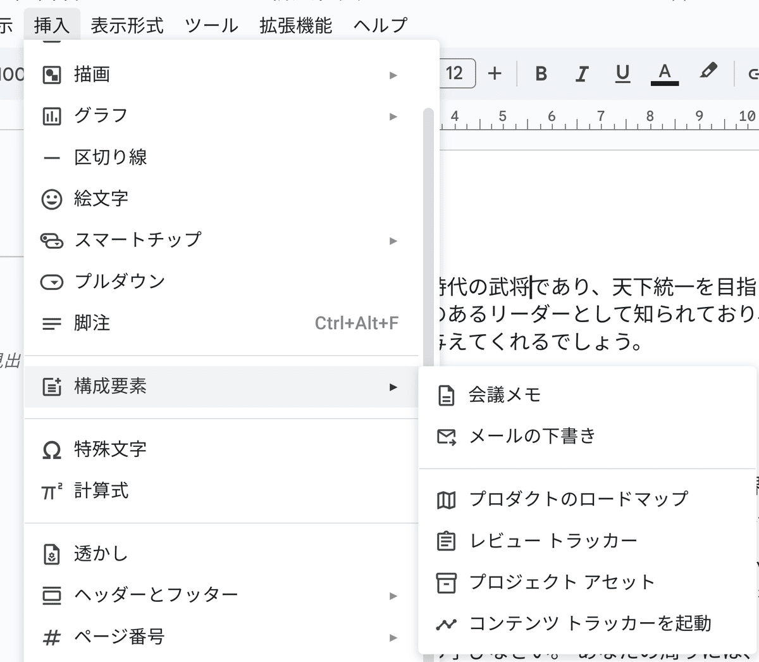Open the ヘルプ menu
This screenshot has width=759, height=662.
click(x=380, y=25)
